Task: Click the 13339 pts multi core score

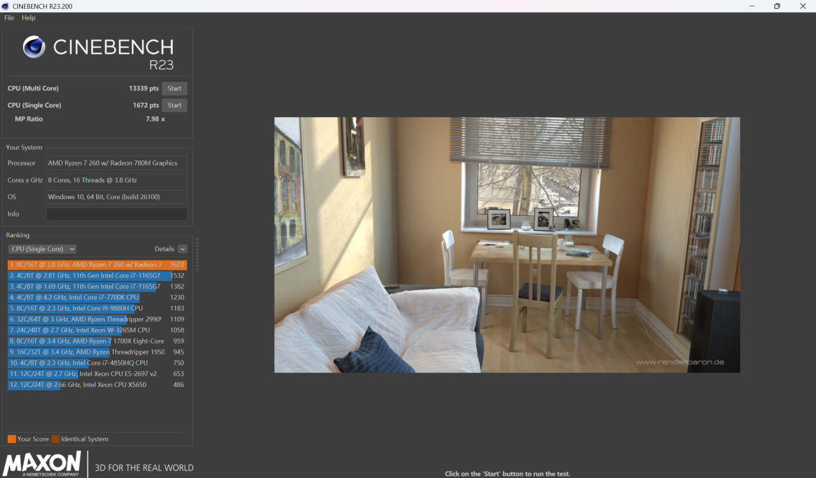Action: point(143,88)
